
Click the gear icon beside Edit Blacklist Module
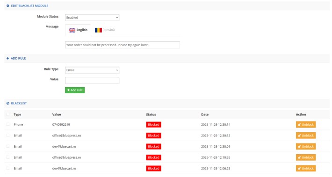pos(8,6)
